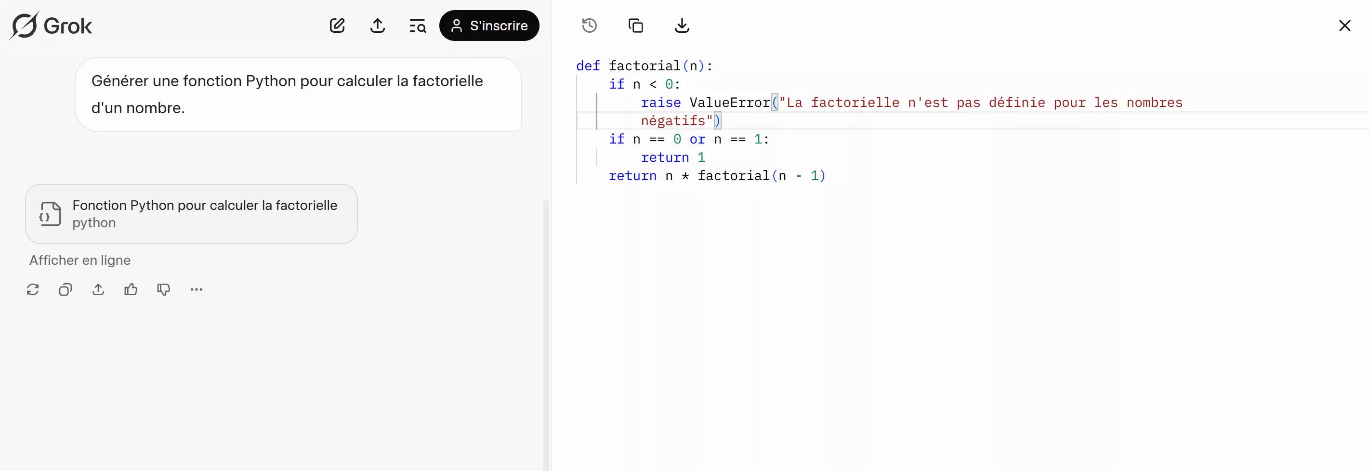This screenshot has width=1369, height=471.
Task: Open the Afficher en ligne link
Action: coord(79,260)
